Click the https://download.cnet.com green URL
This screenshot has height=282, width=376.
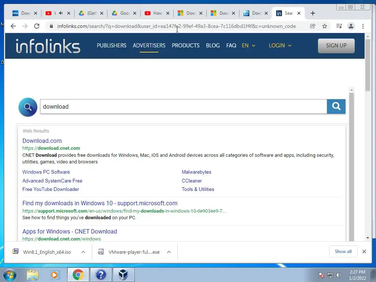(51, 148)
